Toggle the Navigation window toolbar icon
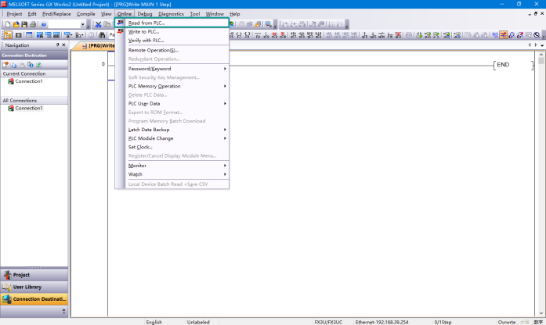Screen dimensions: 546x325 [8, 35]
